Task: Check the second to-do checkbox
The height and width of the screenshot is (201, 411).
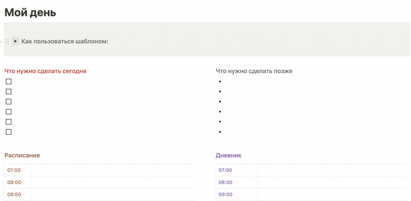Action: tap(9, 92)
